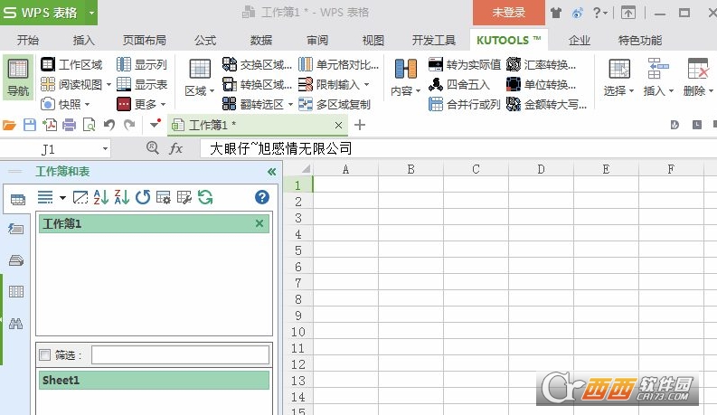Select 工作簿1 in the workbook list
Screen dimensions: 717x415
tap(154, 223)
